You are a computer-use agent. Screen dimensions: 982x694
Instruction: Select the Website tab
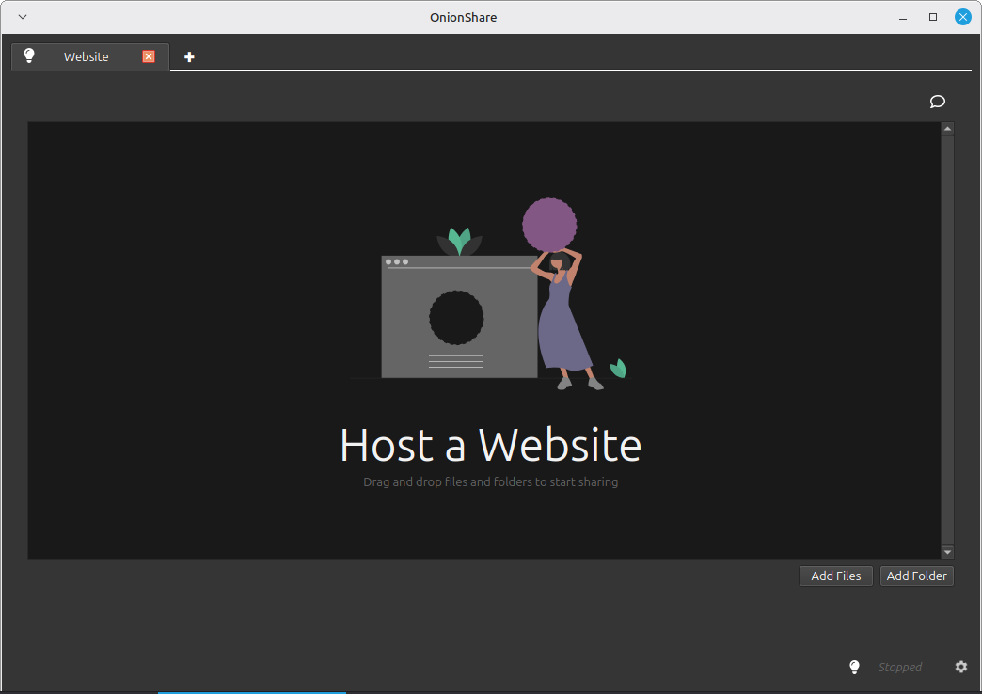tap(86, 55)
